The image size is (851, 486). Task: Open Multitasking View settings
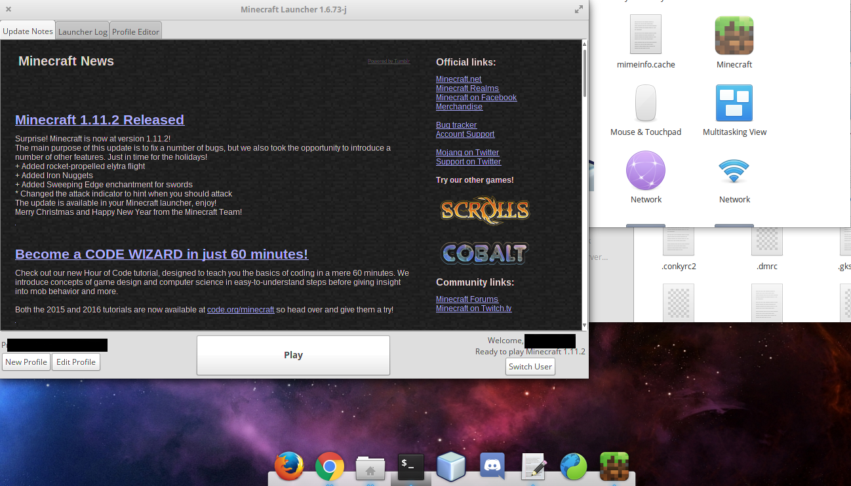pos(734,103)
